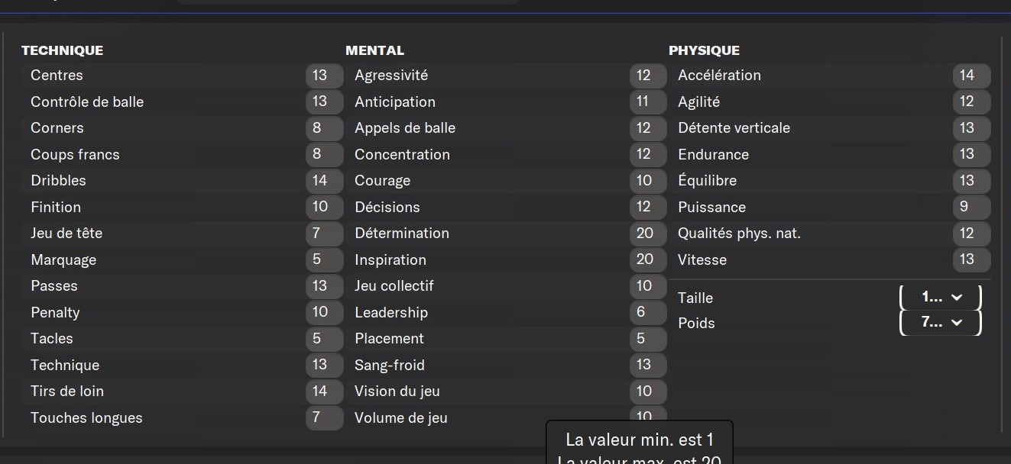Image resolution: width=1011 pixels, height=464 pixels.
Task: Select the Finition value box
Action: click(324, 207)
